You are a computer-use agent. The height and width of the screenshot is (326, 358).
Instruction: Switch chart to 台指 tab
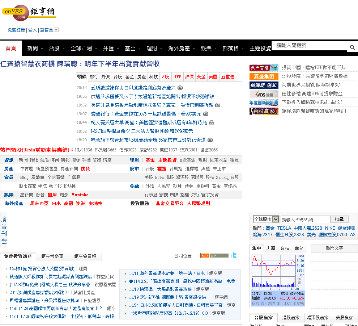(285, 248)
